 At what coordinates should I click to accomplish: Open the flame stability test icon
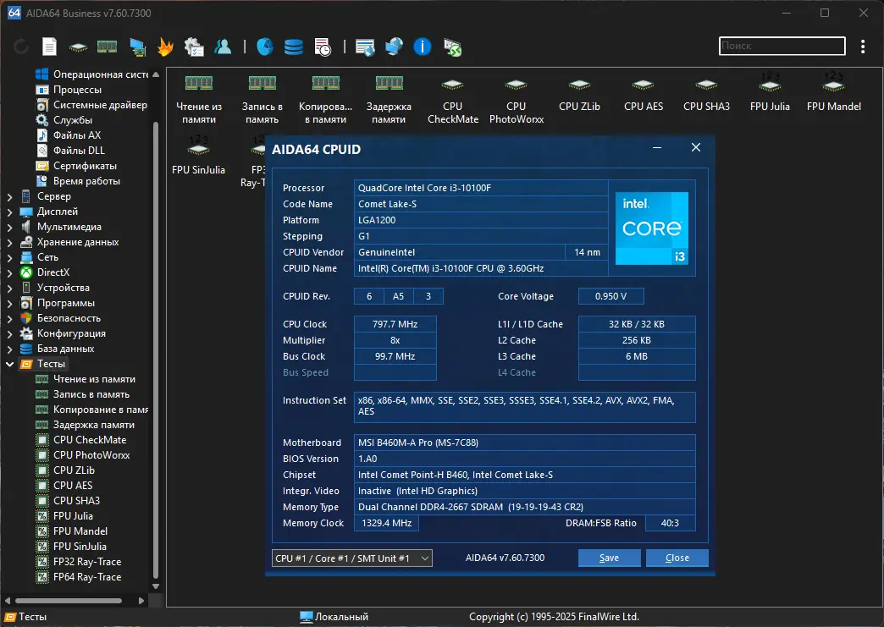click(166, 47)
